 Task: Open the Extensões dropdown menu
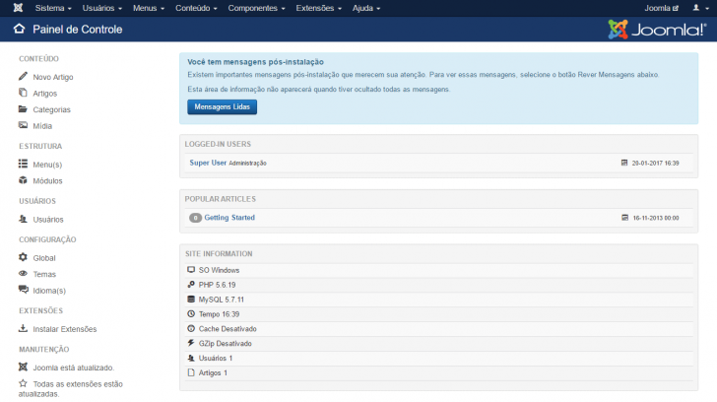318,8
